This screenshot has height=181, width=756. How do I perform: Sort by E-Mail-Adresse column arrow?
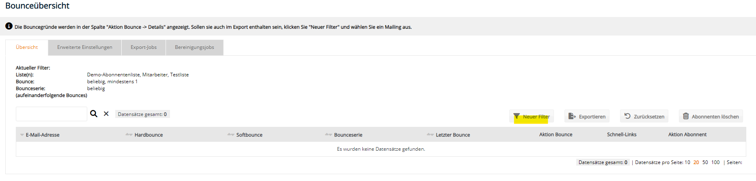point(22,135)
